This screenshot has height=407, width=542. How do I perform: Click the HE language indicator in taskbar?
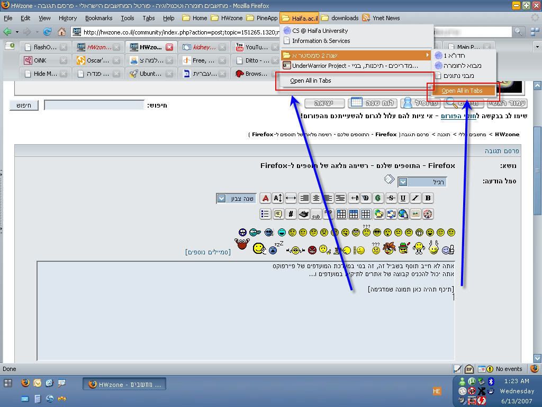point(437,391)
